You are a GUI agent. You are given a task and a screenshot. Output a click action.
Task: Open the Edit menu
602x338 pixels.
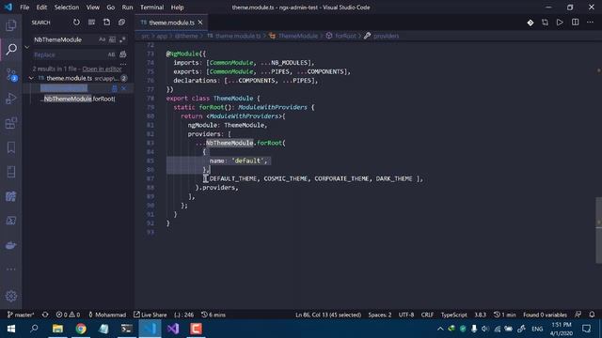click(x=41, y=8)
